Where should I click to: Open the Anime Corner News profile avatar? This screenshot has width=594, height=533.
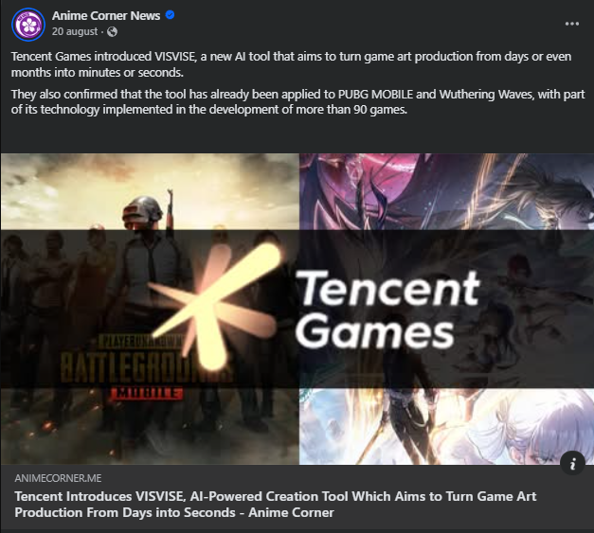pos(28,25)
